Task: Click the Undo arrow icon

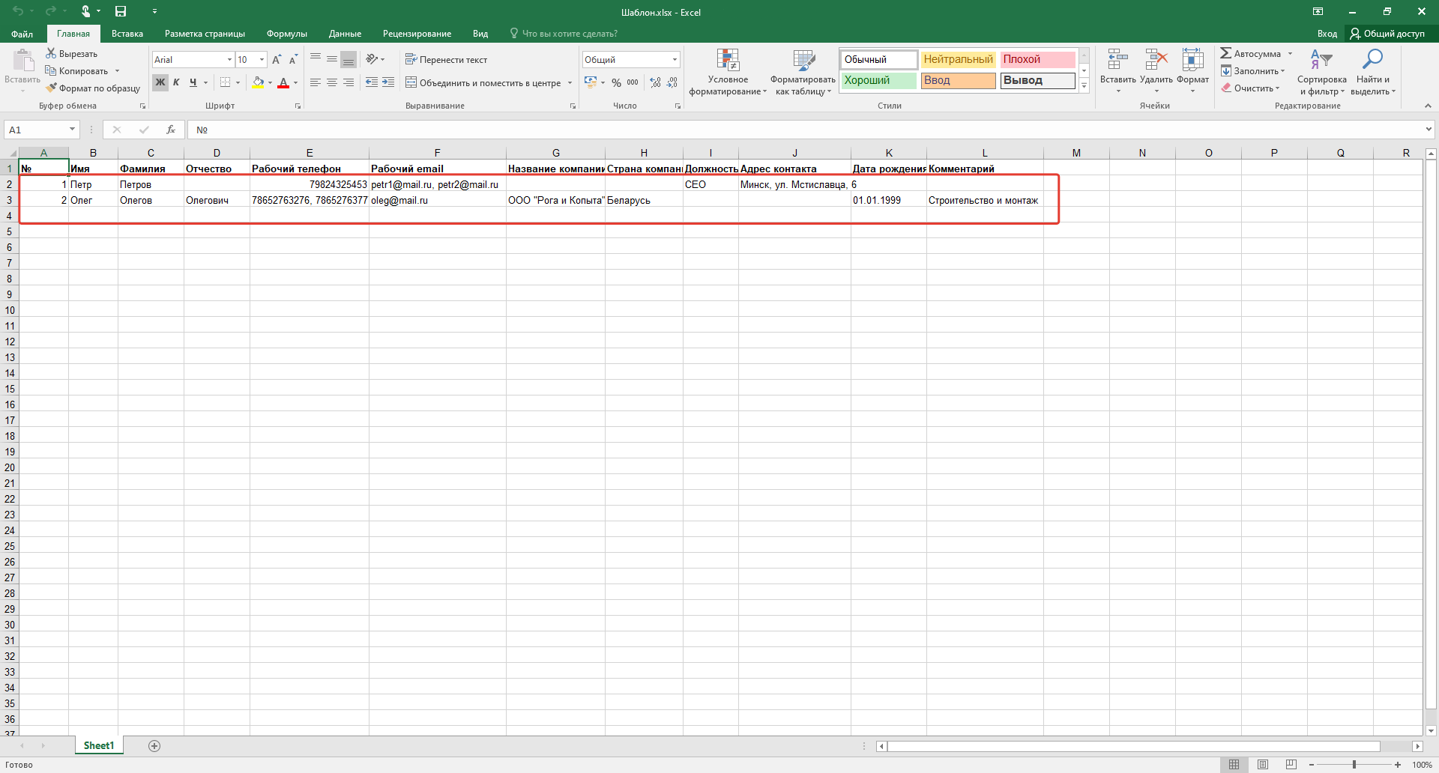Action: point(19,11)
